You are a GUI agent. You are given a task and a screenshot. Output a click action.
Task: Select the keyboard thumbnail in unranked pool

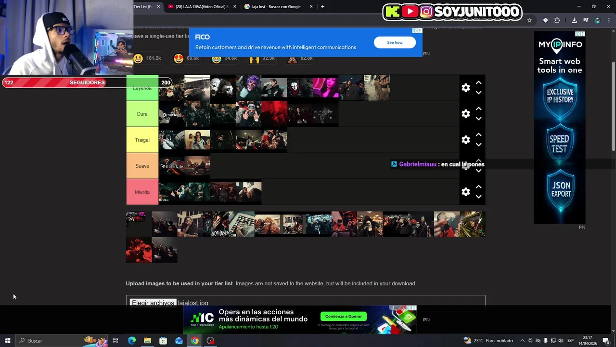coord(242,224)
